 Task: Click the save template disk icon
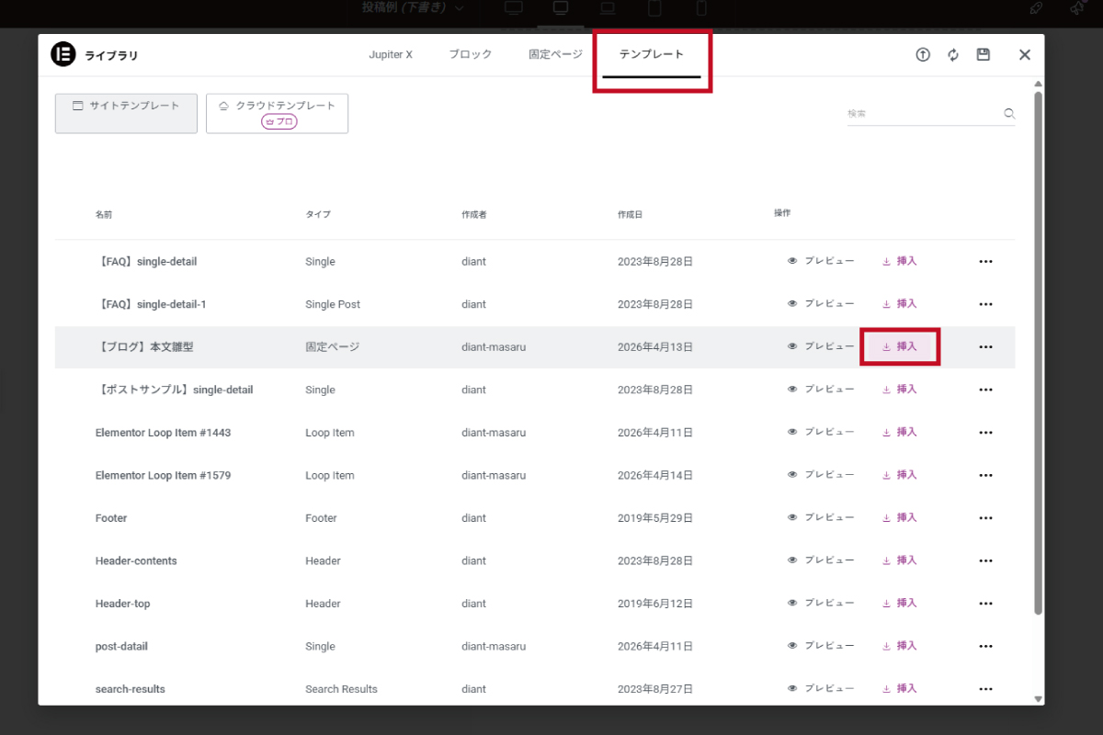984,55
